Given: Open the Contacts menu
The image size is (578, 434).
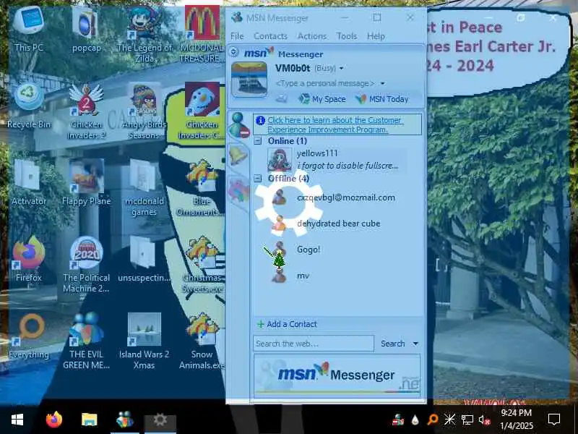Looking at the screenshot, I should coord(270,36).
